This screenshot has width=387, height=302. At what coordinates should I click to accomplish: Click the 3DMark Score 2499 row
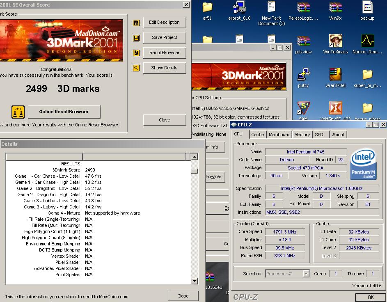tap(98, 170)
